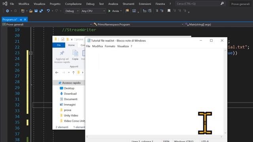Click the Save floppy disk icon in Visual Studio
This screenshot has height=142, width=253.
point(36,11)
